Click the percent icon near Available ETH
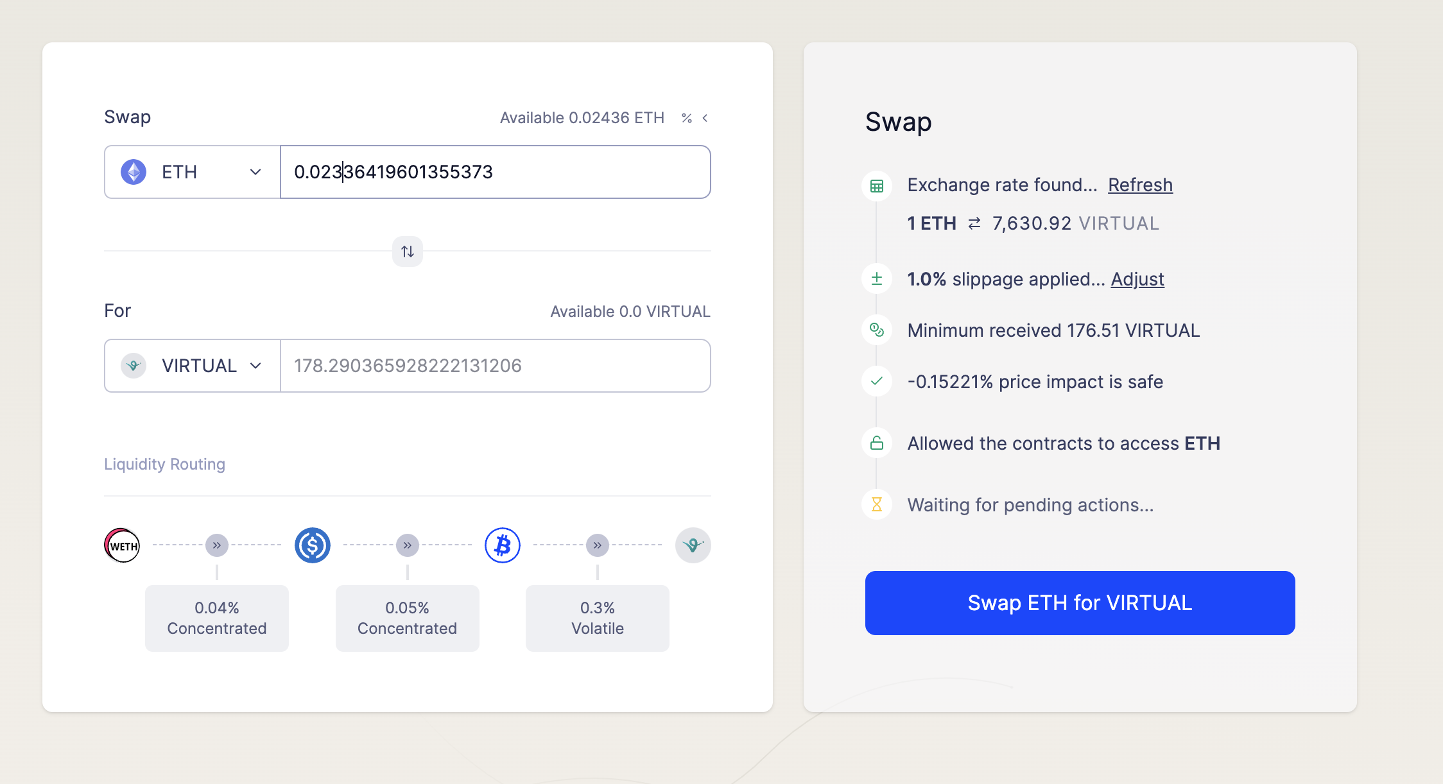The height and width of the screenshot is (784, 1443). (x=687, y=118)
